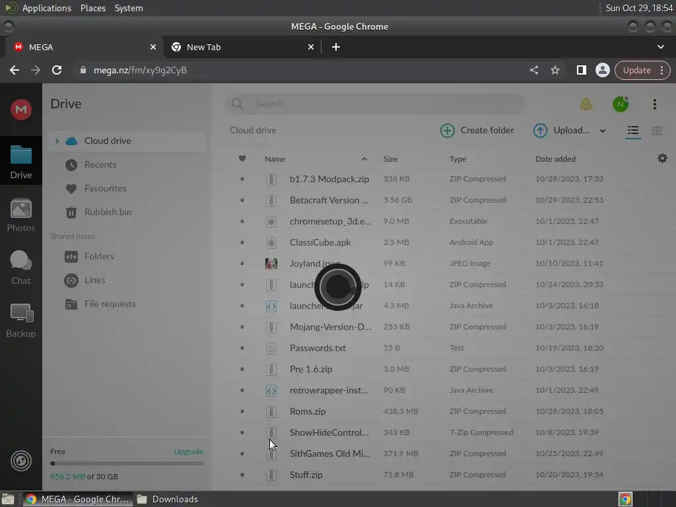Open File requests
Screen dimensions: 676x507
[x=110, y=304]
